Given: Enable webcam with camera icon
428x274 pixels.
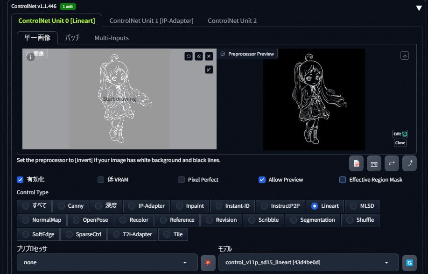Looking at the screenshot, I should (x=374, y=163).
